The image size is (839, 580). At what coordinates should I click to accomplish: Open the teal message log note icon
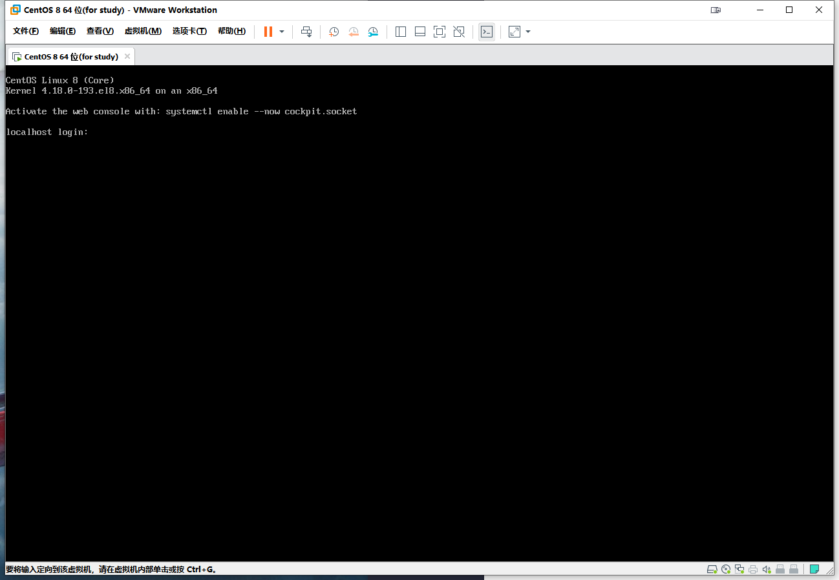coord(814,570)
